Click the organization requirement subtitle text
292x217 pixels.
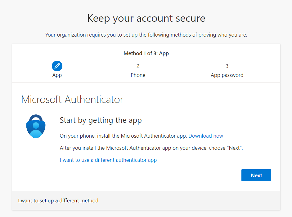[146, 35]
